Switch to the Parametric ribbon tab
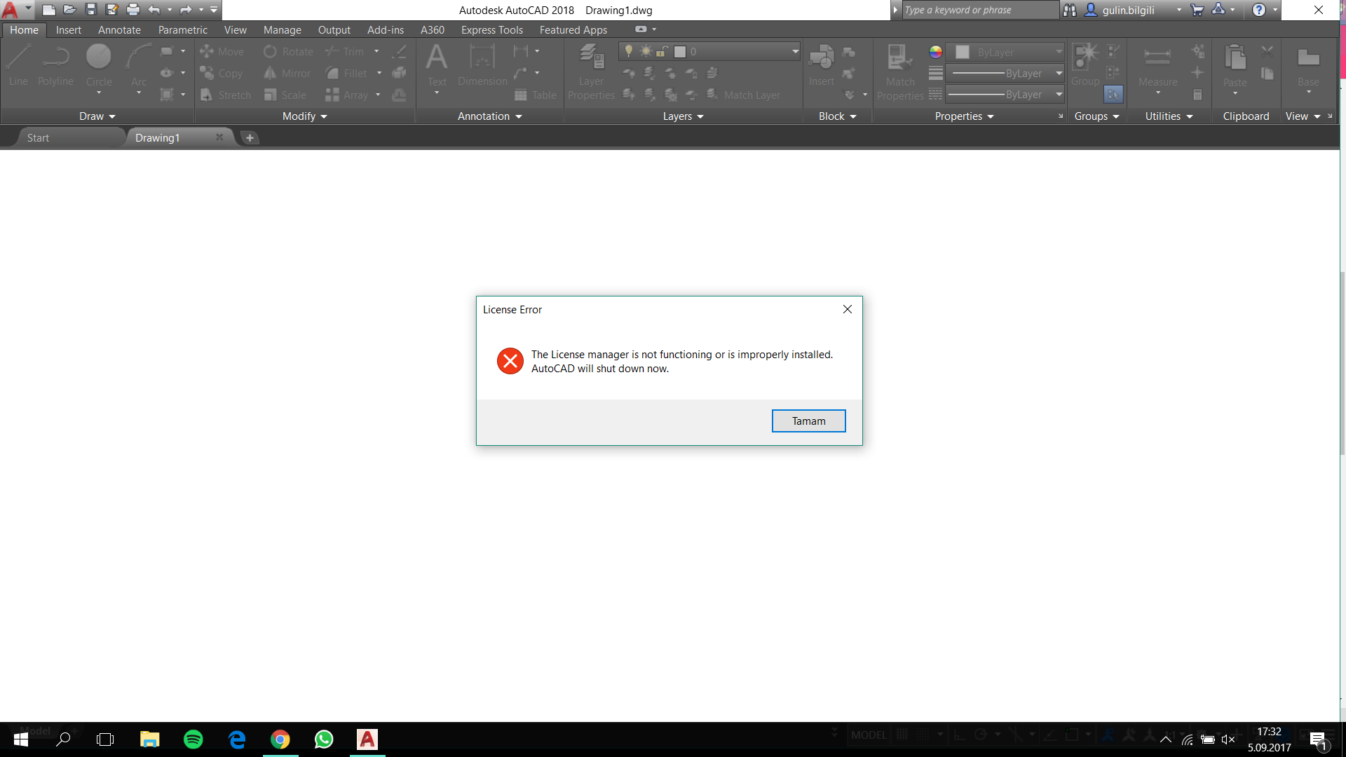The image size is (1346, 757). (183, 30)
